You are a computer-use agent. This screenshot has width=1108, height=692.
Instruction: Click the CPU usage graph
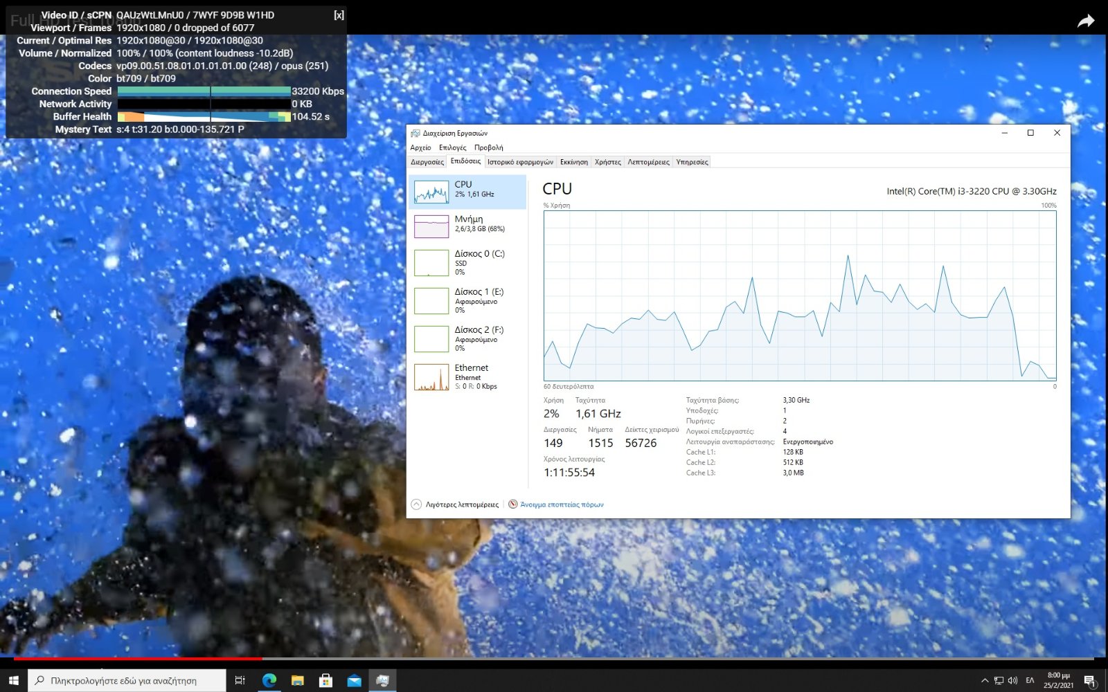(x=800, y=295)
